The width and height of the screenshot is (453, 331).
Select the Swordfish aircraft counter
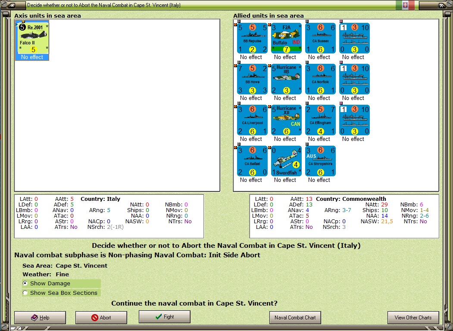tap(286, 161)
